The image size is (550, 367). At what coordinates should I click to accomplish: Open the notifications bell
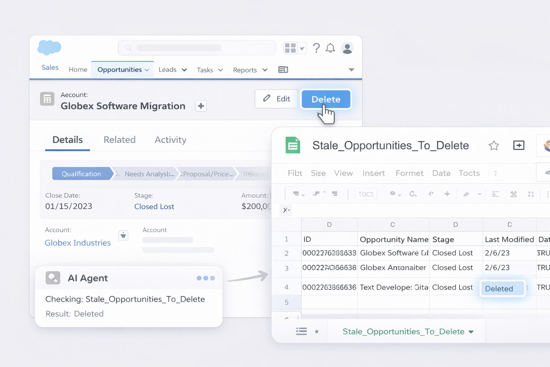coord(330,48)
